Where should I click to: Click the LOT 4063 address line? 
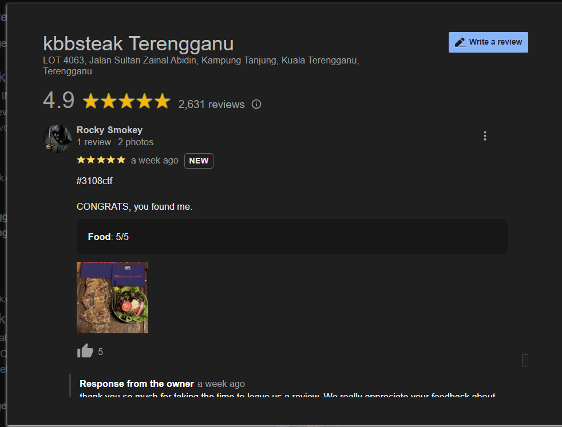(201, 61)
